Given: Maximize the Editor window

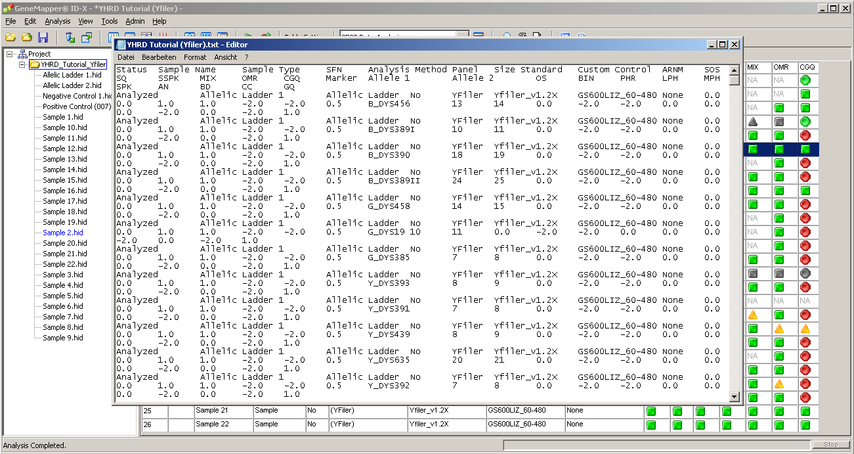Looking at the screenshot, I should click(x=723, y=45).
